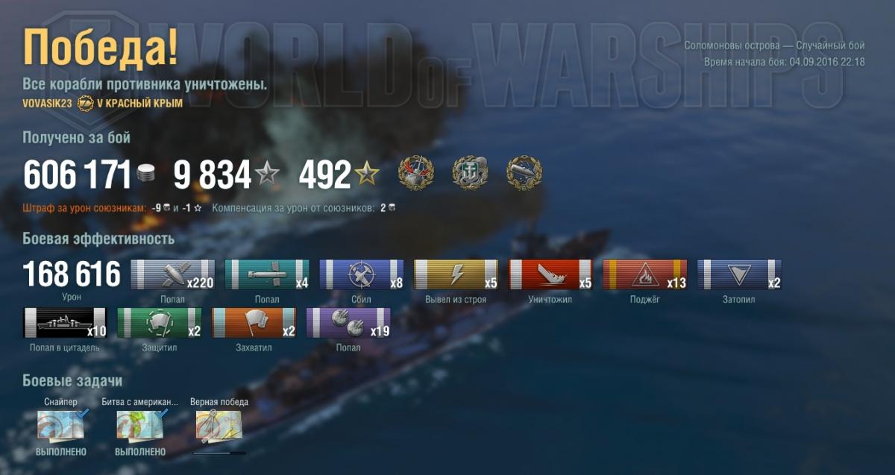Select the Уничтожил ships destroyed ribbon
Viewport: 895px width, 475px height.
click(x=550, y=274)
